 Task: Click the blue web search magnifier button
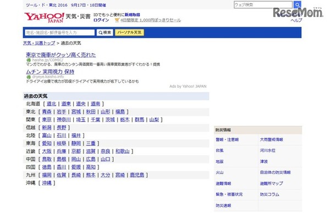click(297, 4)
